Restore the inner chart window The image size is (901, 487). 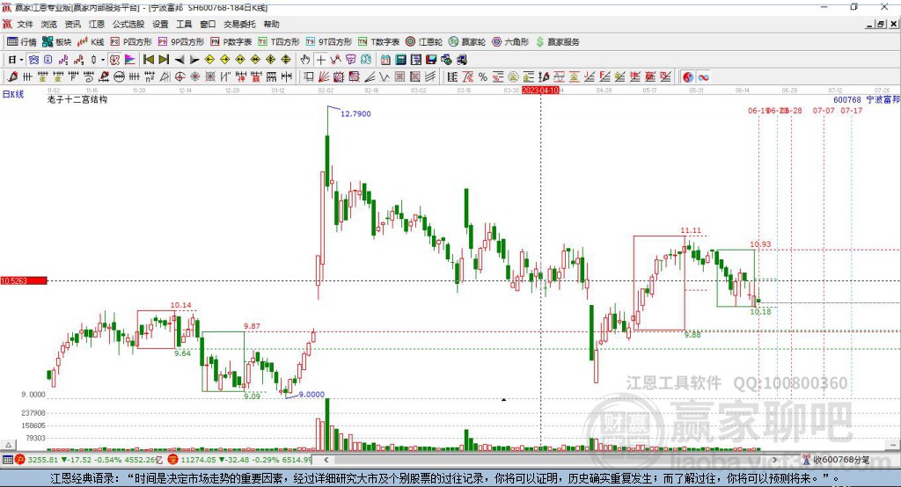click(881, 24)
